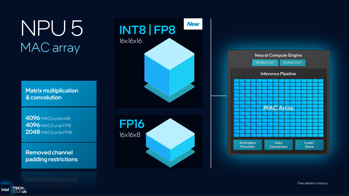Click the MAC Array grid label
Viewport: 349px width, 196px height.
278,108
